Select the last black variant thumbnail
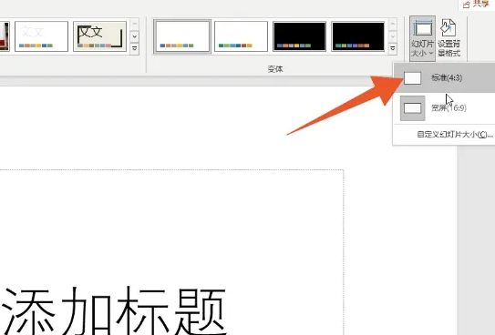Viewport: 495px width, 335px height. (x=357, y=36)
